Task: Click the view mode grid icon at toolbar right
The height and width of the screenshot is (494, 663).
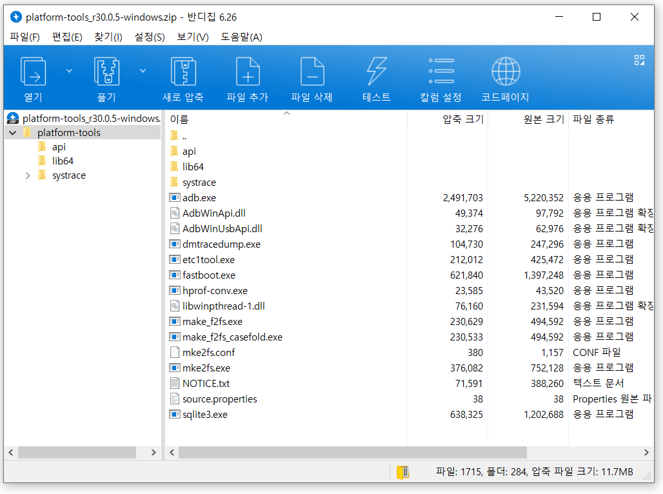Action: point(639,60)
